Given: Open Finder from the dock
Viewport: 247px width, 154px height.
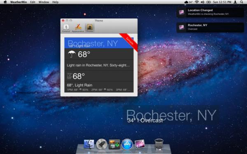Looking at the screenshot, I should (x=89, y=144).
